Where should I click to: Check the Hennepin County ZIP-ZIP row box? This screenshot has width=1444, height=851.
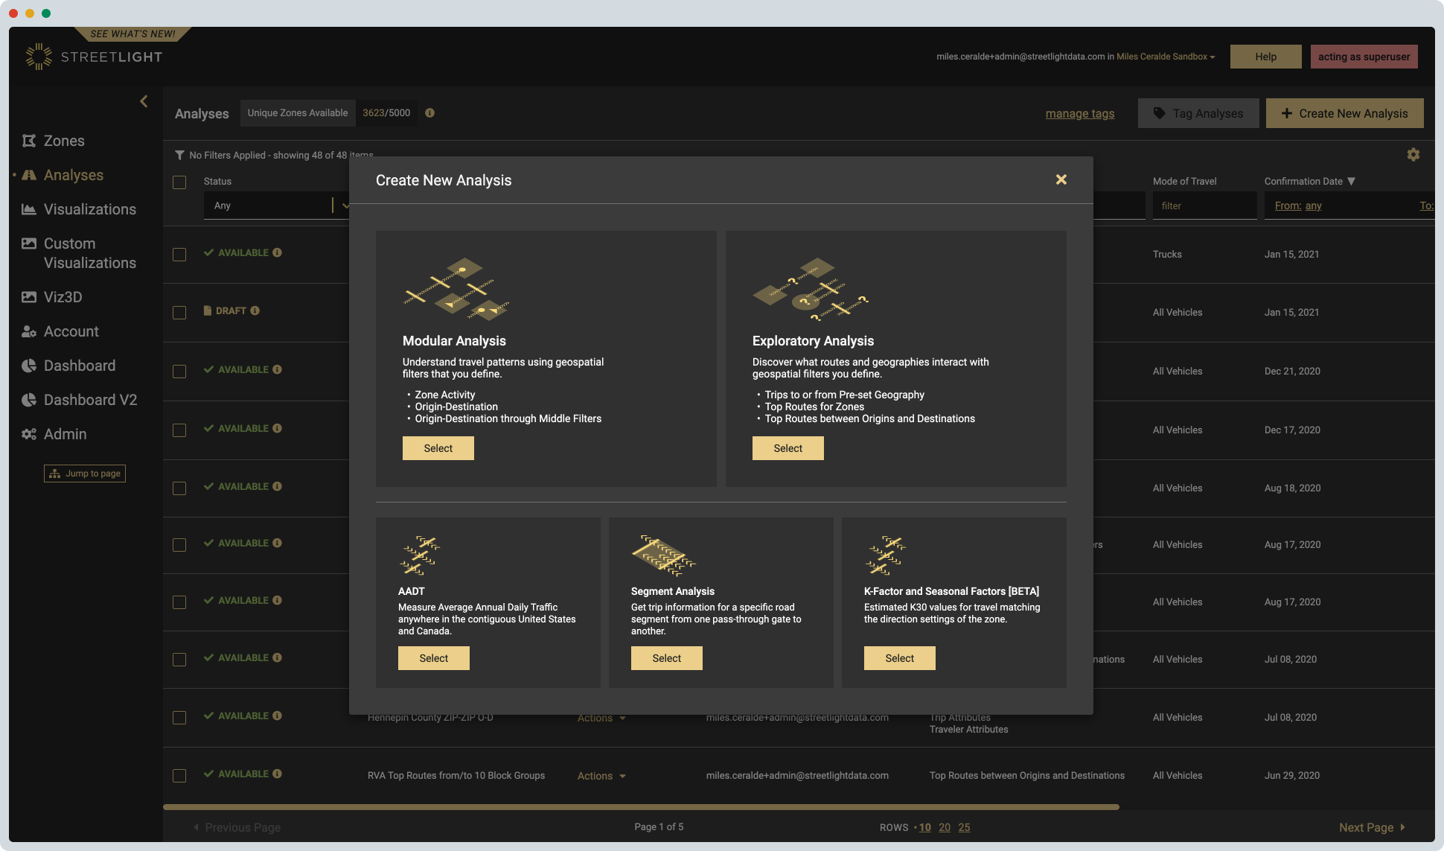[x=179, y=718]
